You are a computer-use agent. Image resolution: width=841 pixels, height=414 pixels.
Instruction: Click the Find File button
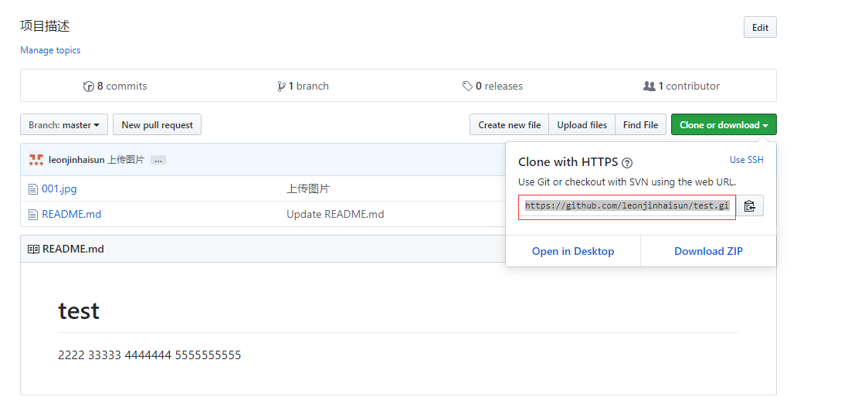click(640, 124)
